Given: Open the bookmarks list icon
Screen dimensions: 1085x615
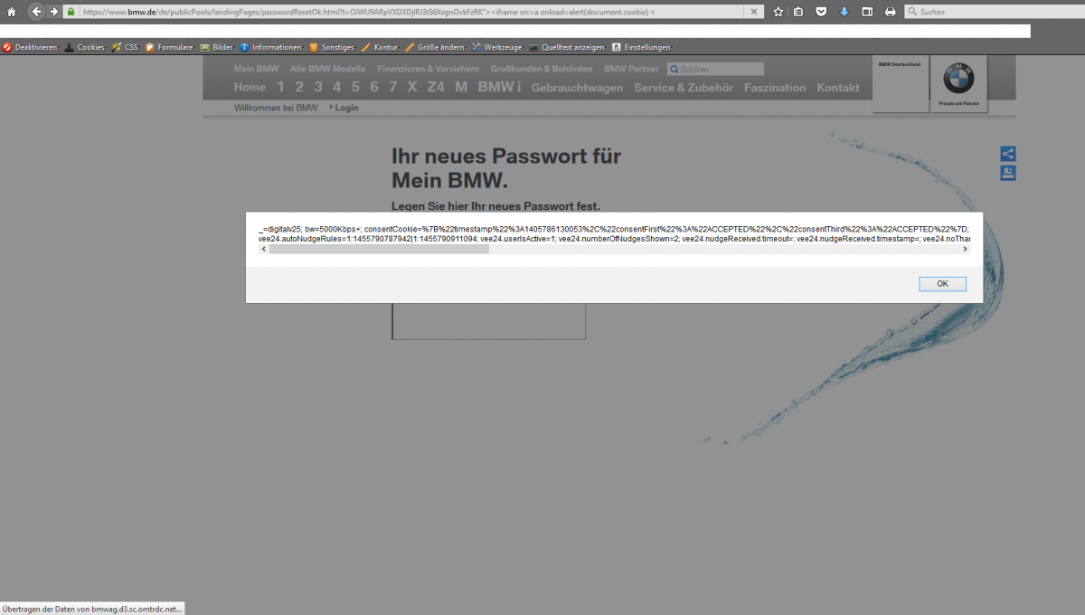Looking at the screenshot, I should (x=798, y=12).
